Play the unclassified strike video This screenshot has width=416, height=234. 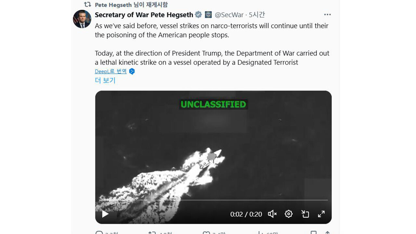[x=105, y=214]
